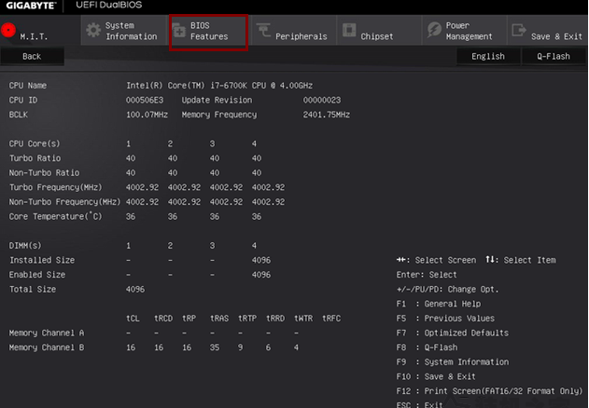The height and width of the screenshot is (408, 589).
Task: Click the Save & Exit arrow icon
Action: click(518, 31)
